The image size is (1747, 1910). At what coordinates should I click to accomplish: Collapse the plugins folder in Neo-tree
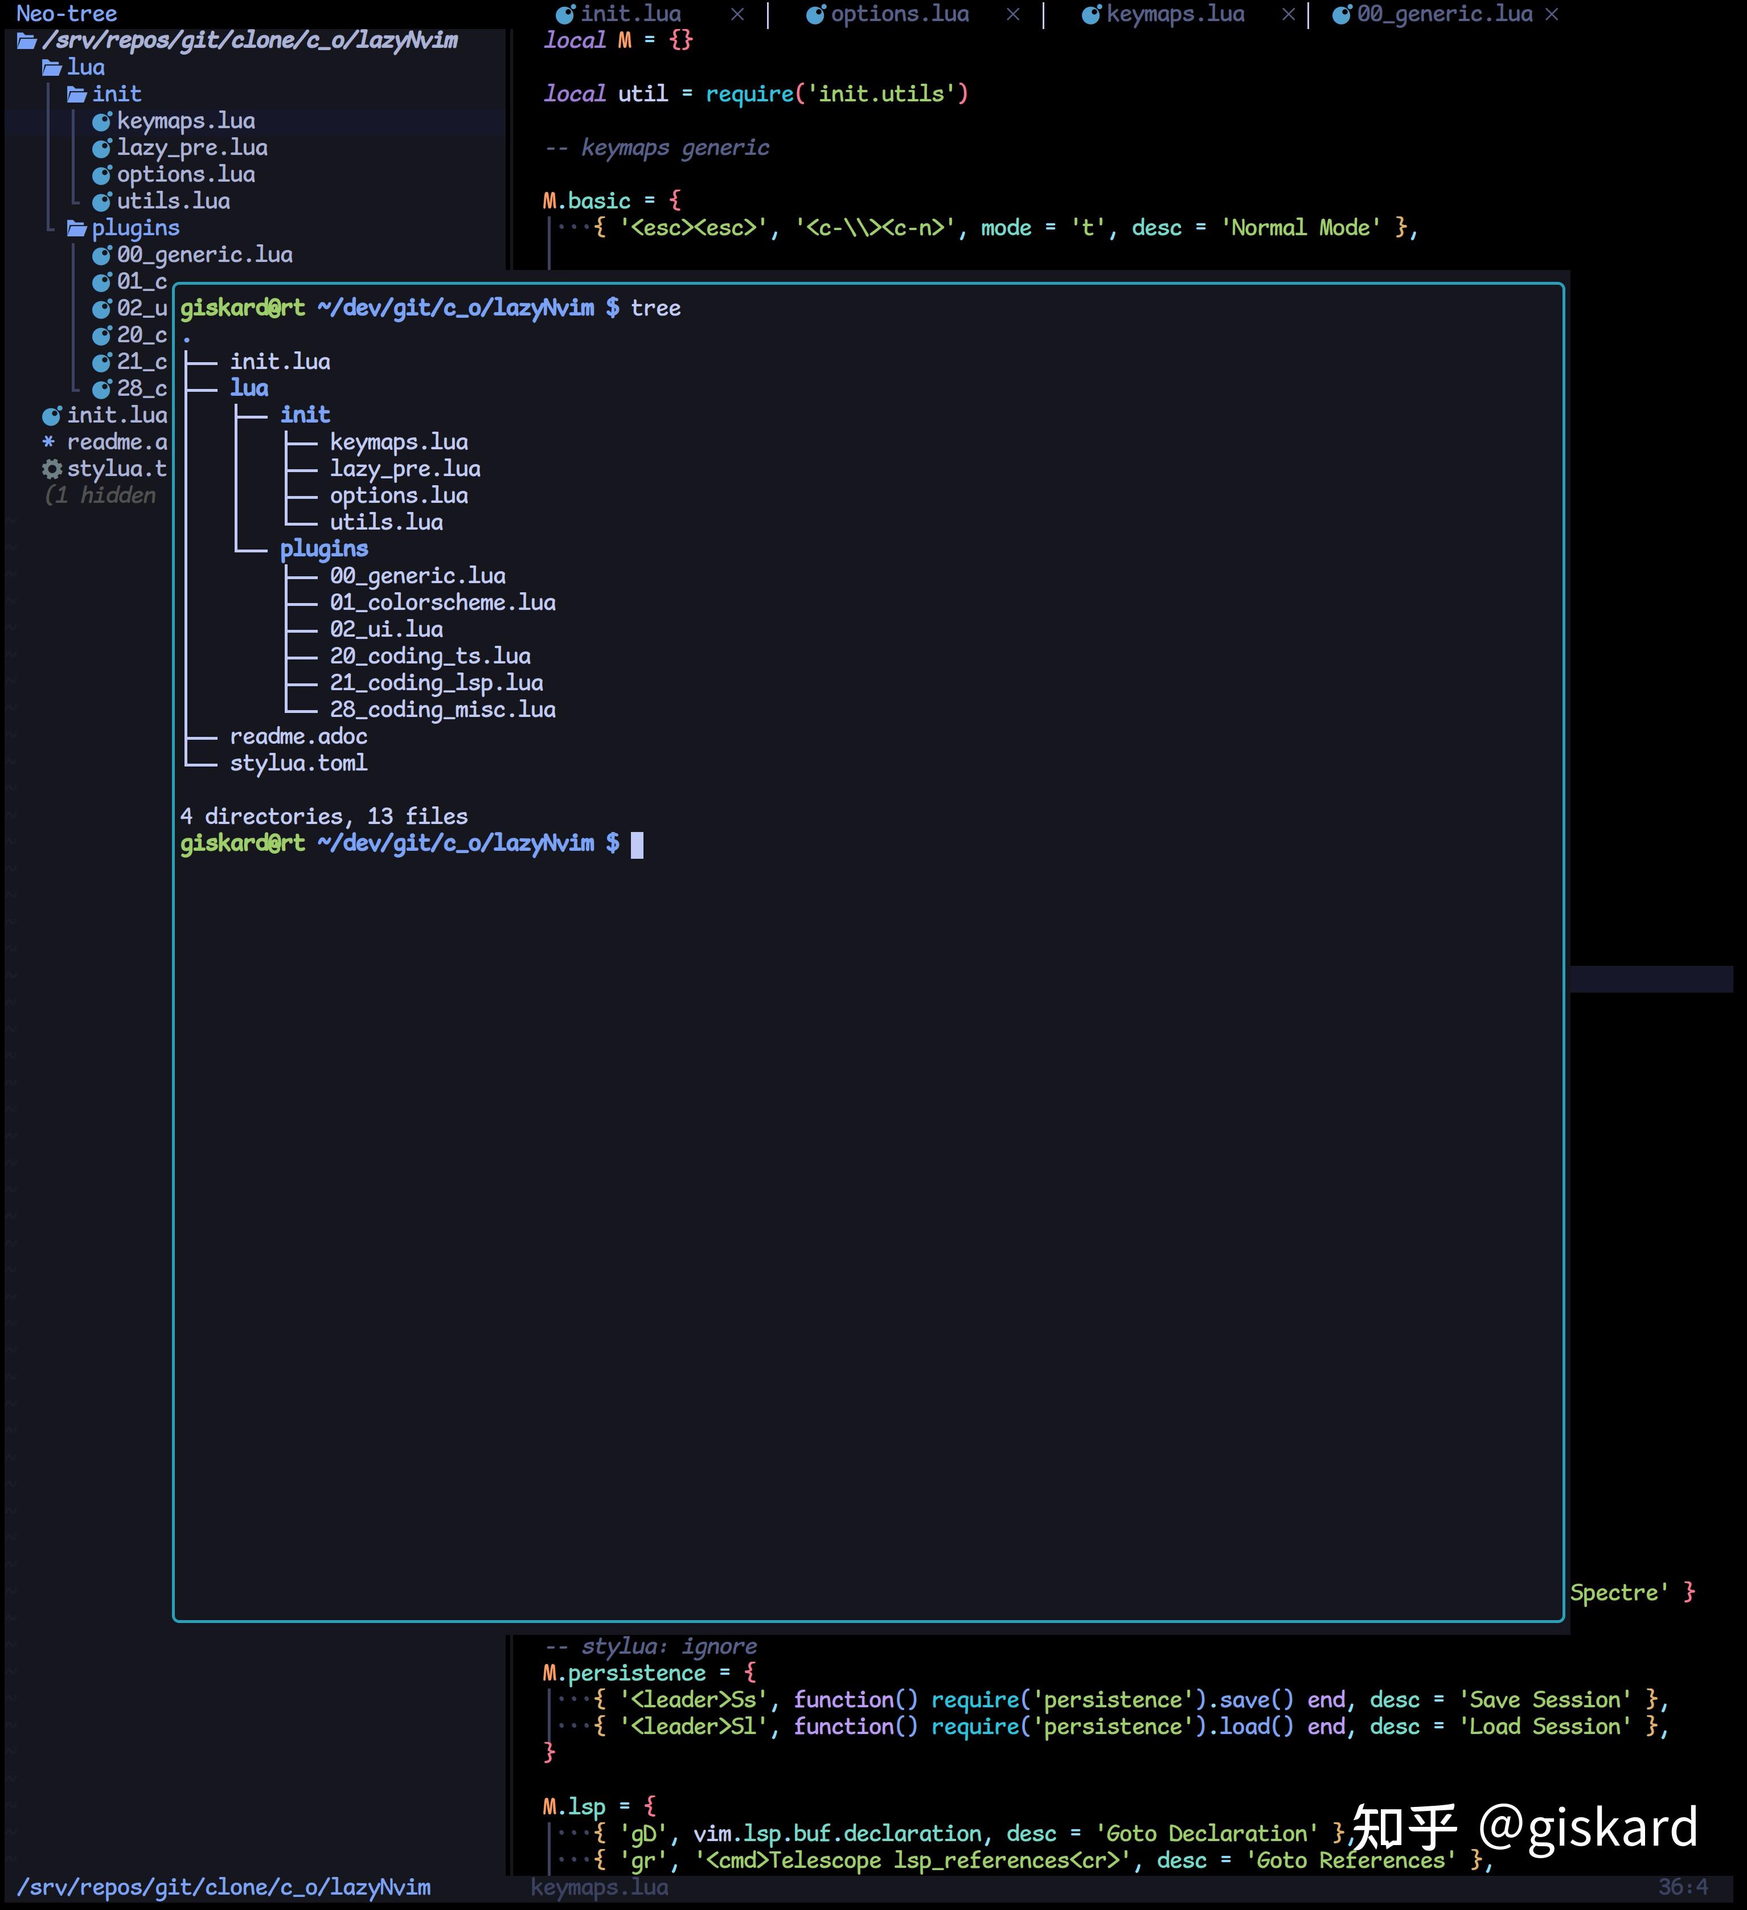click(136, 227)
